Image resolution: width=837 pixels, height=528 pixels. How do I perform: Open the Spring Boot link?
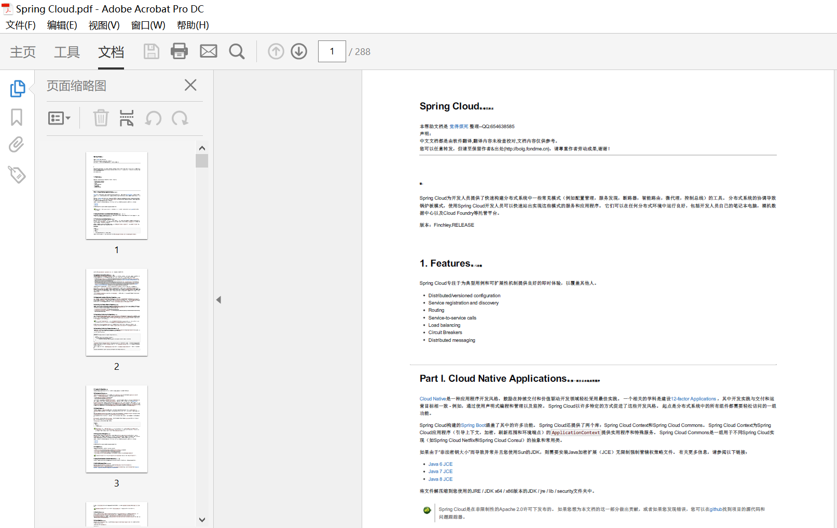pyautogui.click(x=473, y=425)
